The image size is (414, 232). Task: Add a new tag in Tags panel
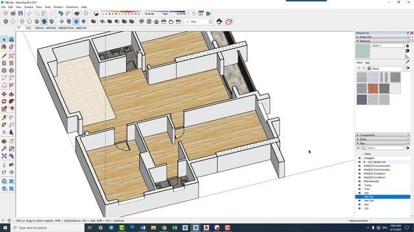tap(358, 148)
